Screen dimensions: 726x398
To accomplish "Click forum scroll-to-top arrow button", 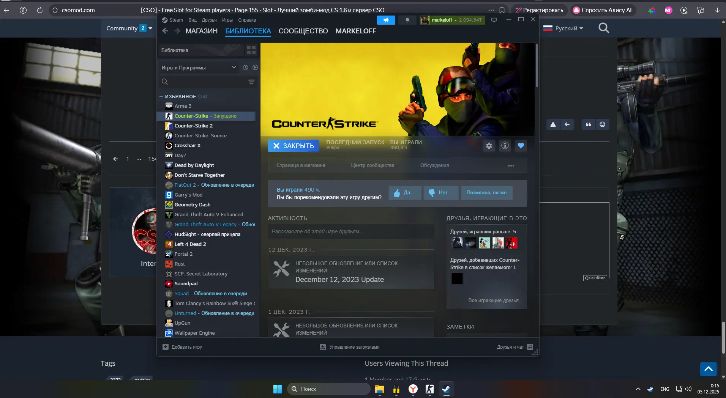I will 709,369.
